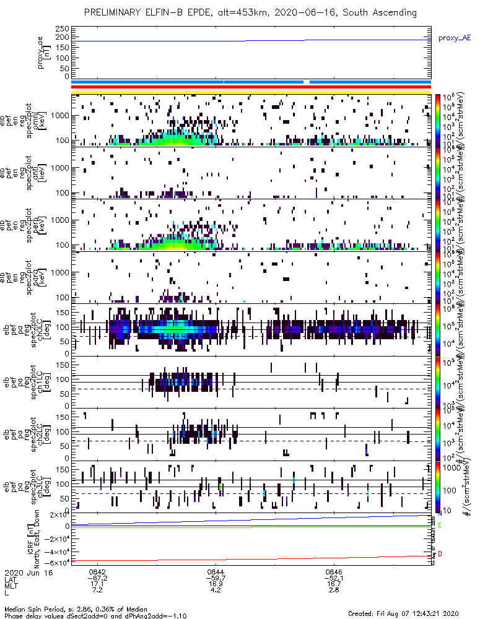This screenshot has width=480, height=619.
Task: Click the yellow status bar strip
Action: [251, 92]
